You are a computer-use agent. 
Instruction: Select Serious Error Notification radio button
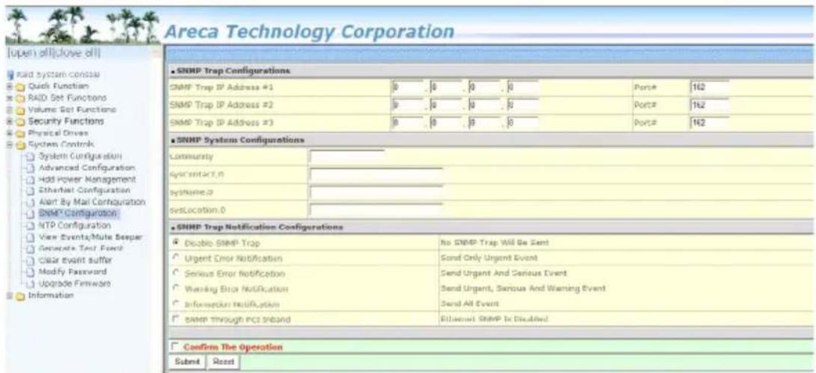[x=175, y=273]
